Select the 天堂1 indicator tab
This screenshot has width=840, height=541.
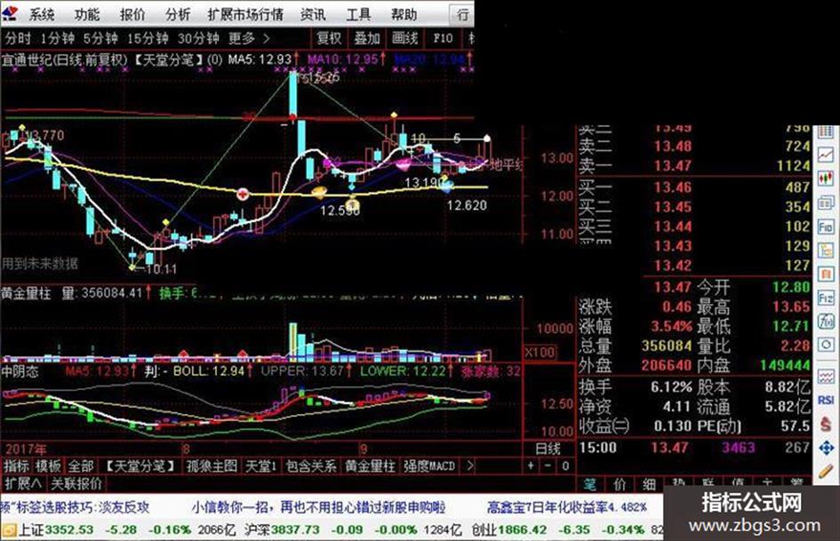click(x=260, y=466)
